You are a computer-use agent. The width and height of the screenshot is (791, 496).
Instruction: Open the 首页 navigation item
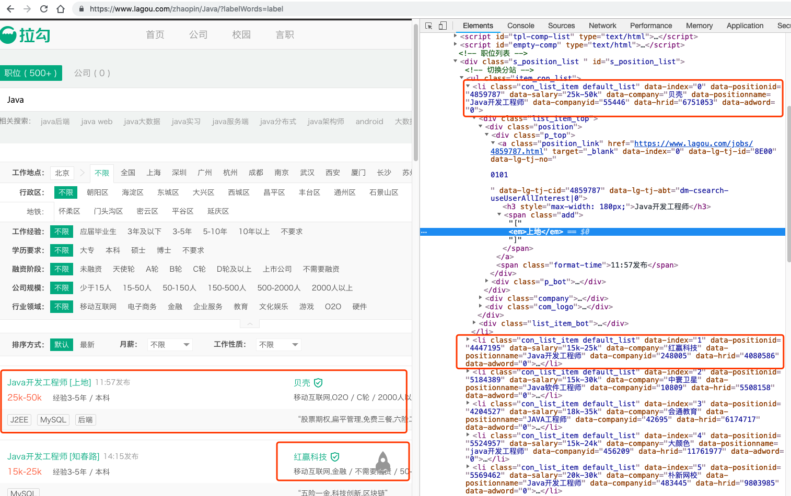pos(155,35)
